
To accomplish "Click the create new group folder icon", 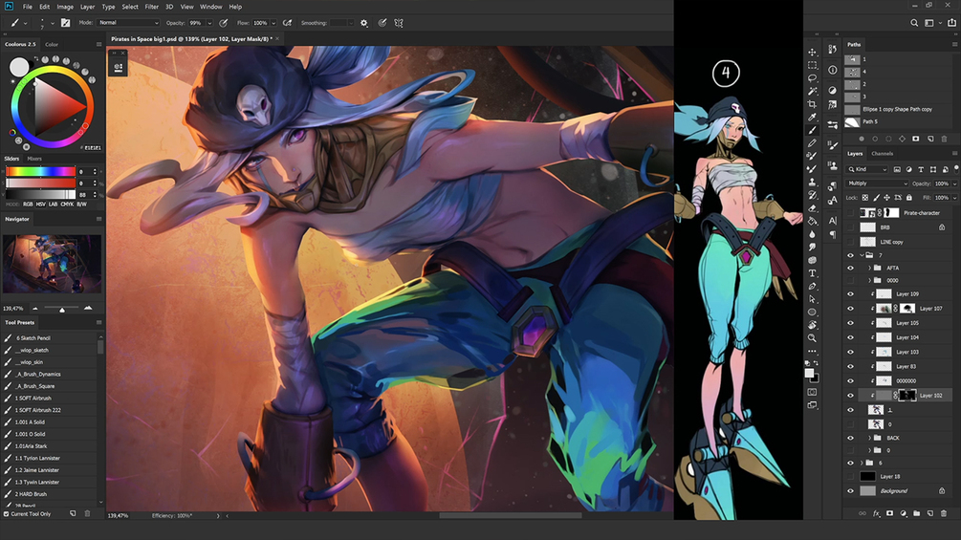I will tap(917, 513).
